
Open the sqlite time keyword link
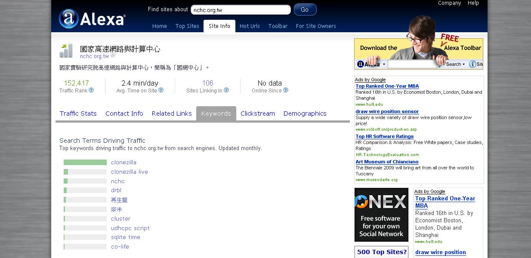coord(126,237)
